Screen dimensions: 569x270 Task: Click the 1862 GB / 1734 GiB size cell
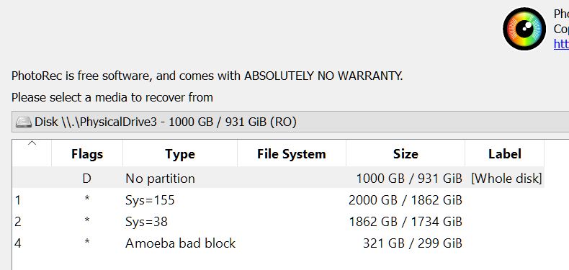pos(406,221)
